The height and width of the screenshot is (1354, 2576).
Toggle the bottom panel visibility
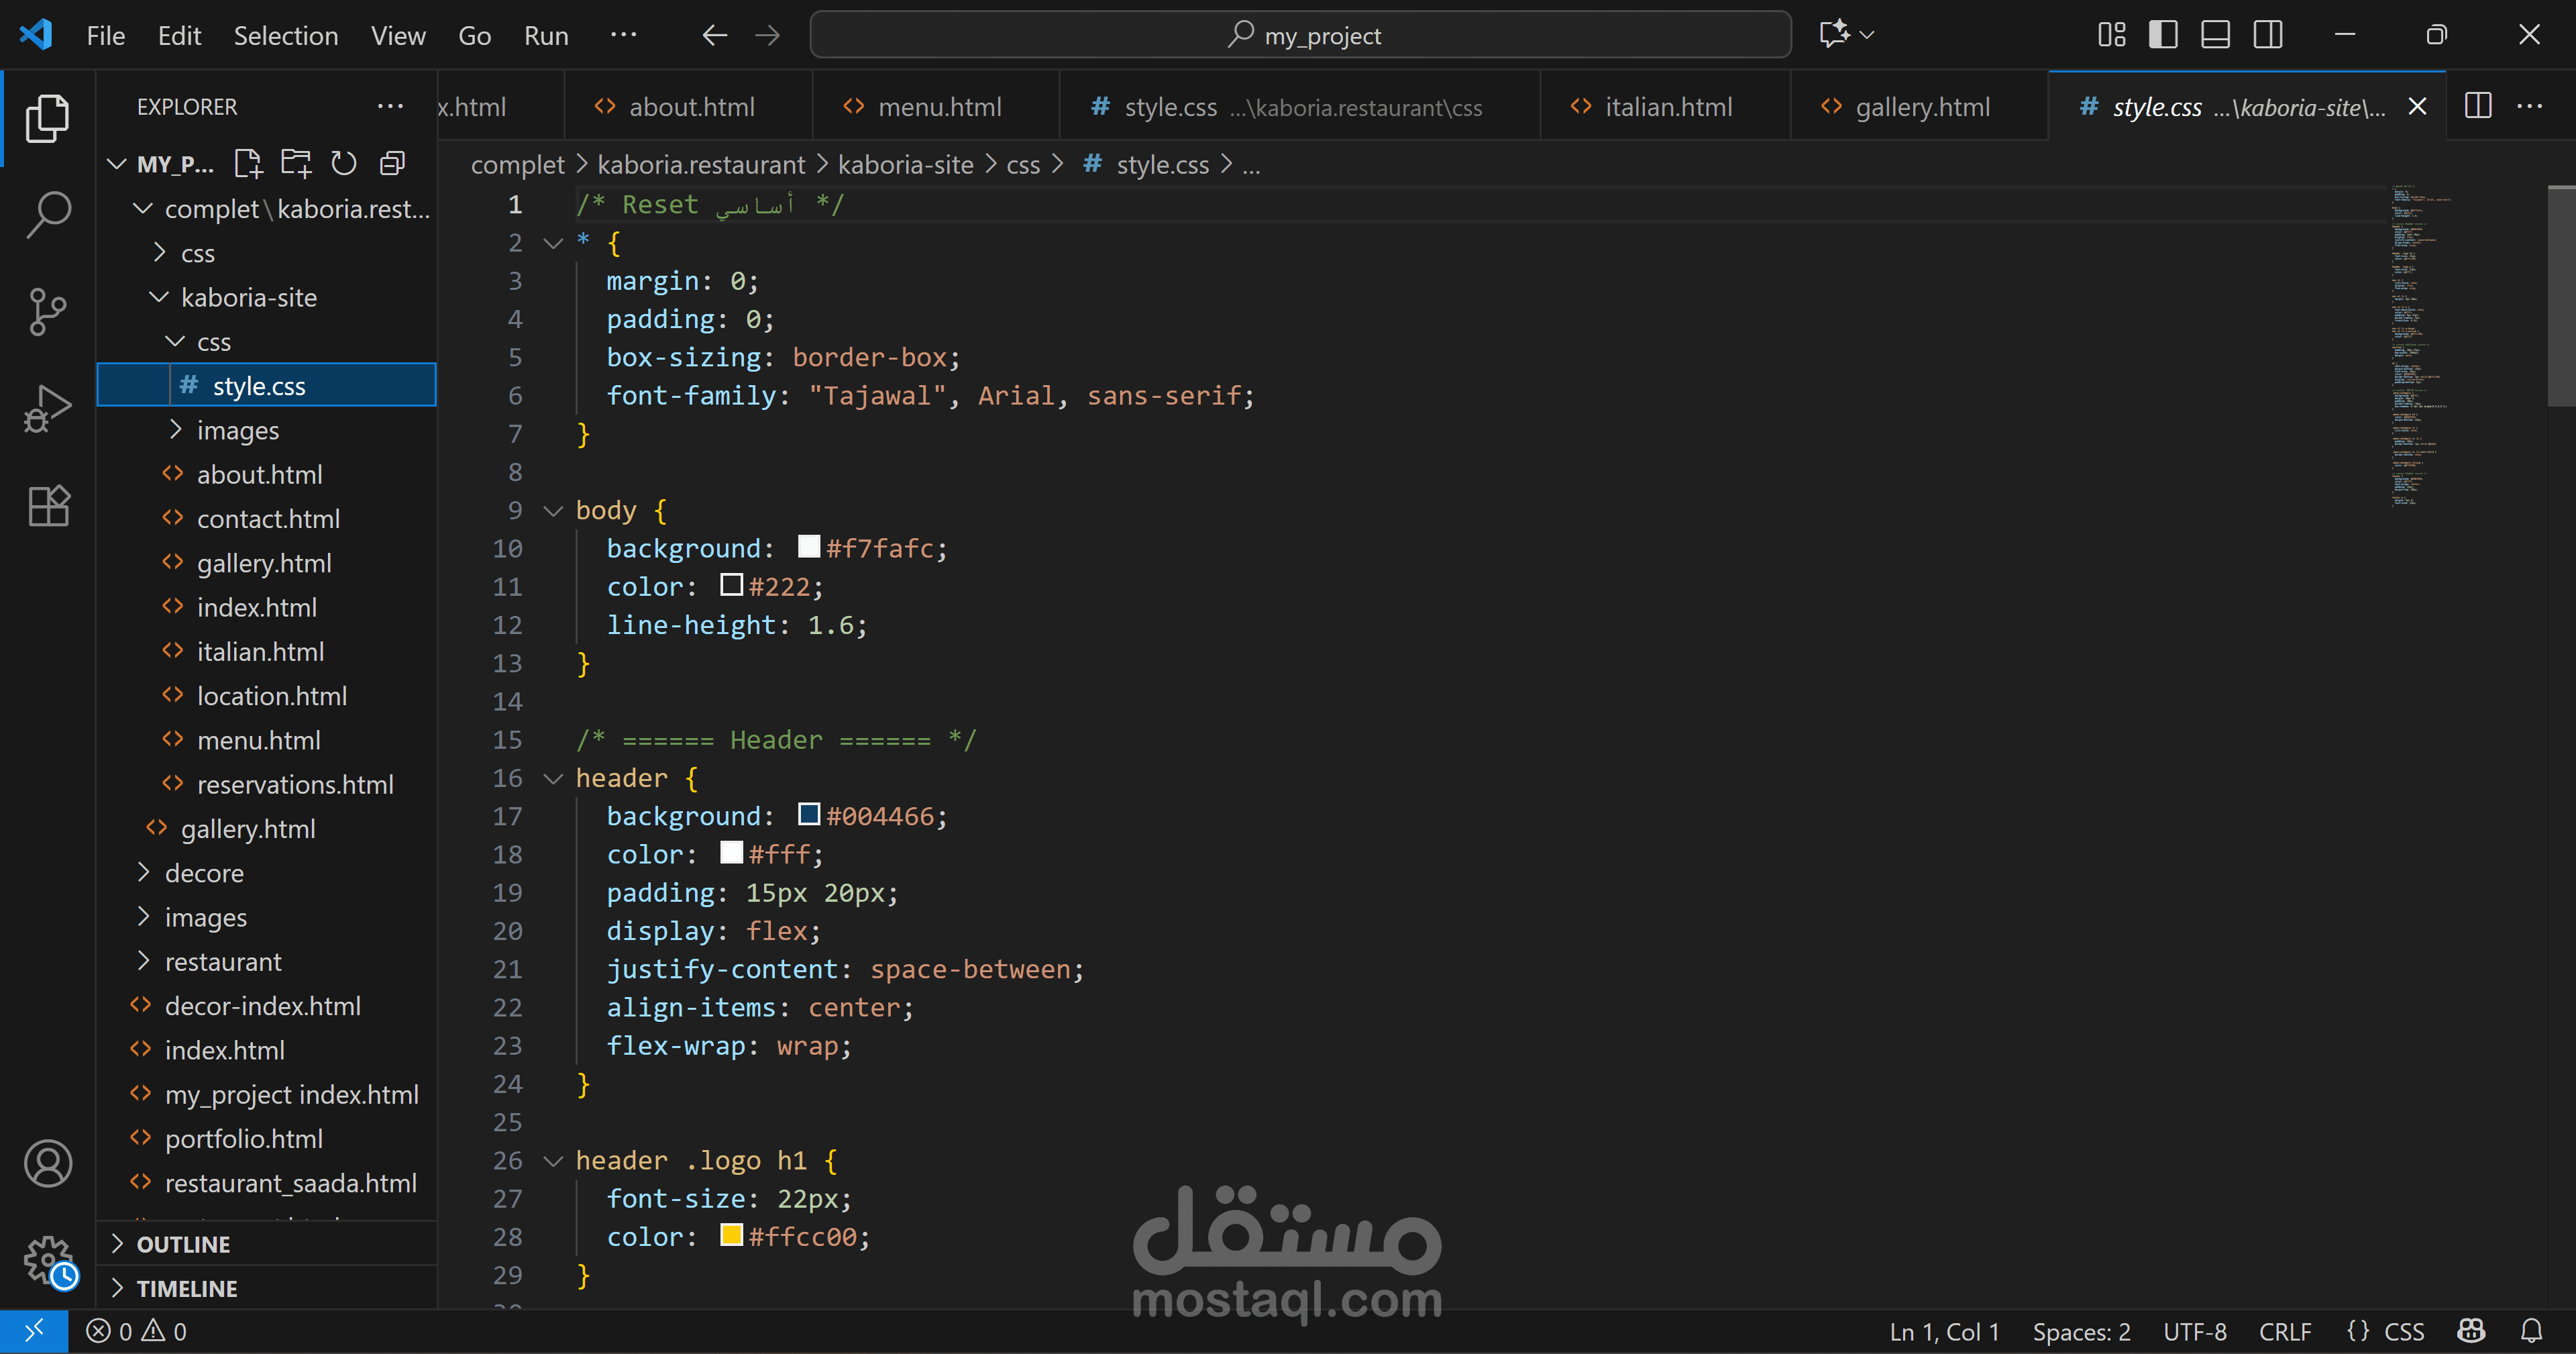click(x=2215, y=35)
